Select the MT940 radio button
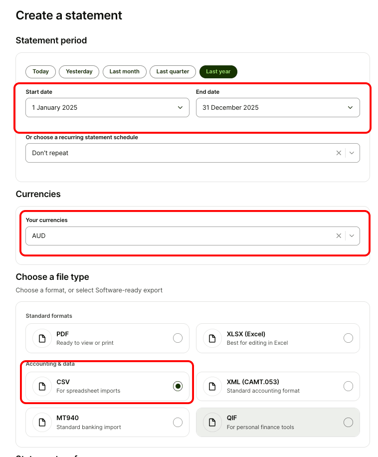The width and height of the screenshot is (378, 457). tap(178, 422)
